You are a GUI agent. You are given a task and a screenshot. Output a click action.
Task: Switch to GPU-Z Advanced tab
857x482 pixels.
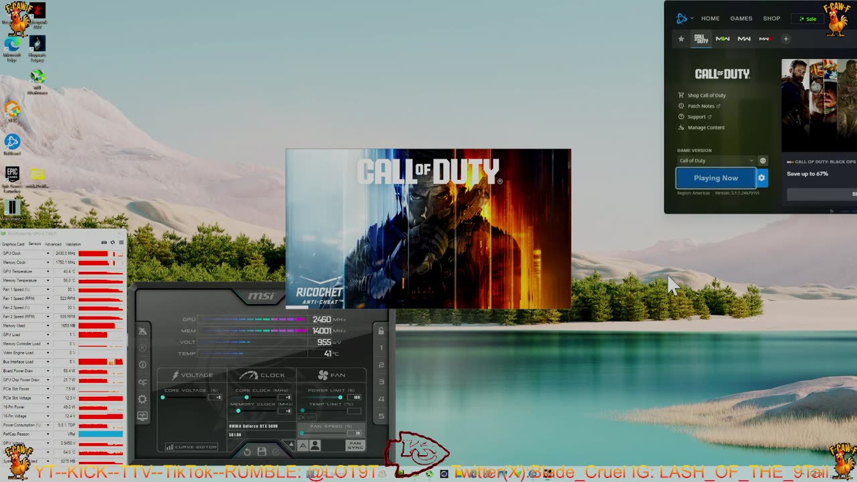(53, 244)
